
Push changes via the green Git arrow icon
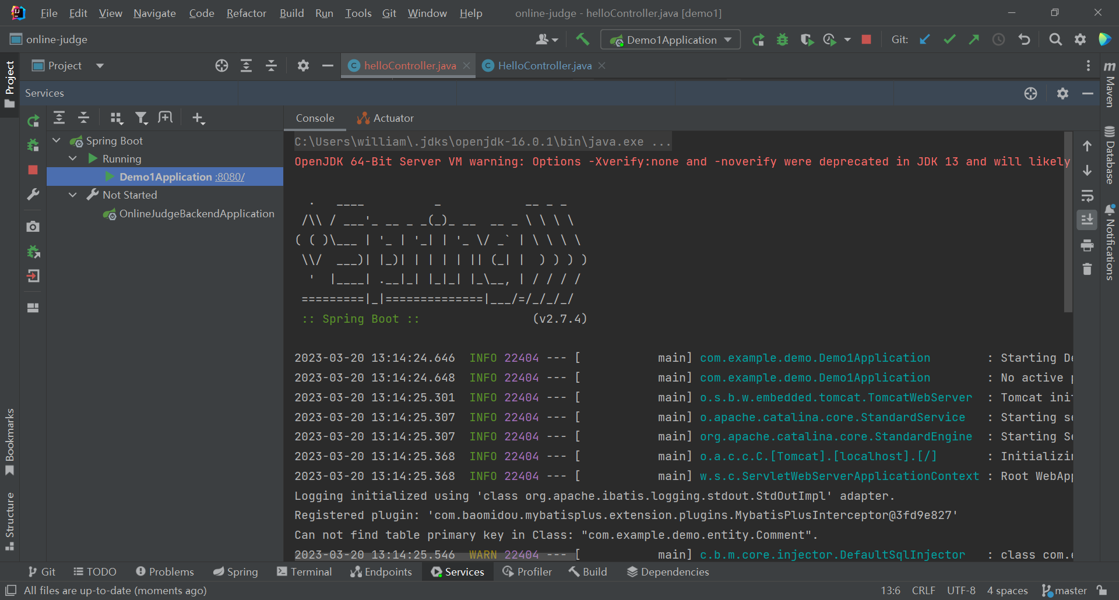(x=974, y=39)
